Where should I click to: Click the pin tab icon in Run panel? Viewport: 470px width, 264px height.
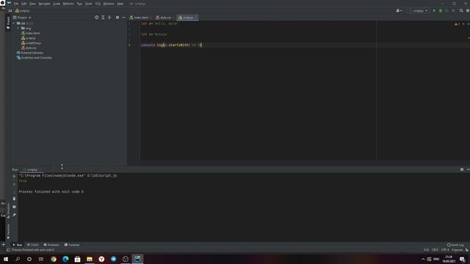[14, 215]
